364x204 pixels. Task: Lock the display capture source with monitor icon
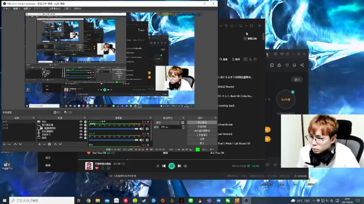(x=85, y=125)
